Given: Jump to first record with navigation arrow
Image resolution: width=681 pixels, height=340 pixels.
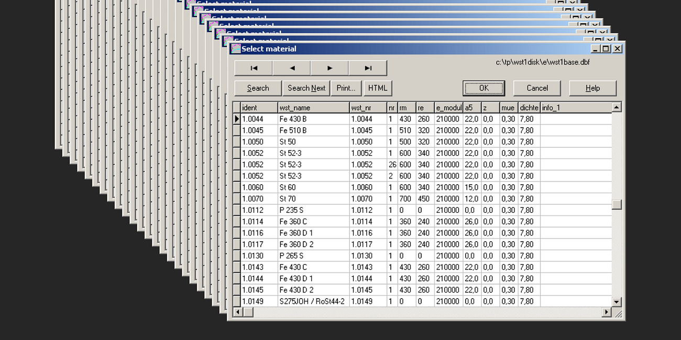Looking at the screenshot, I should click(x=254, y=68).
